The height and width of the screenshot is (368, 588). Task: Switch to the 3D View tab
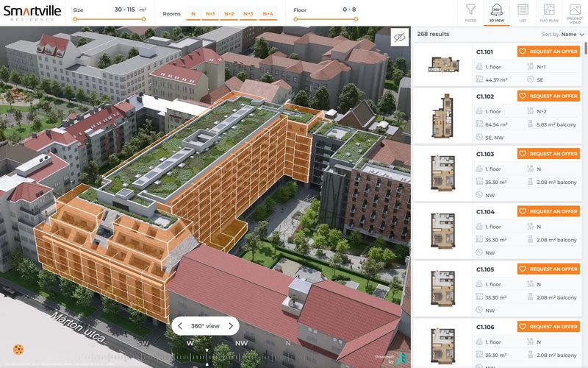[x=497, y=13]
